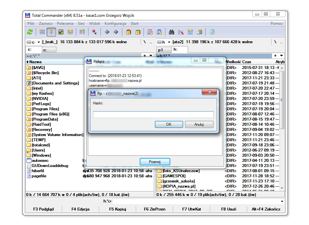Click the Alt+F4 Zakończ button
The height and width of the screenshot is (225, 309).
coord(266,209)
